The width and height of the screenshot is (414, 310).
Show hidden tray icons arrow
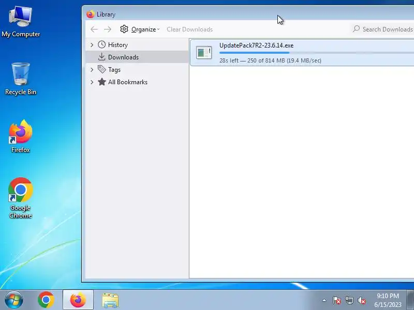[324, 300]
